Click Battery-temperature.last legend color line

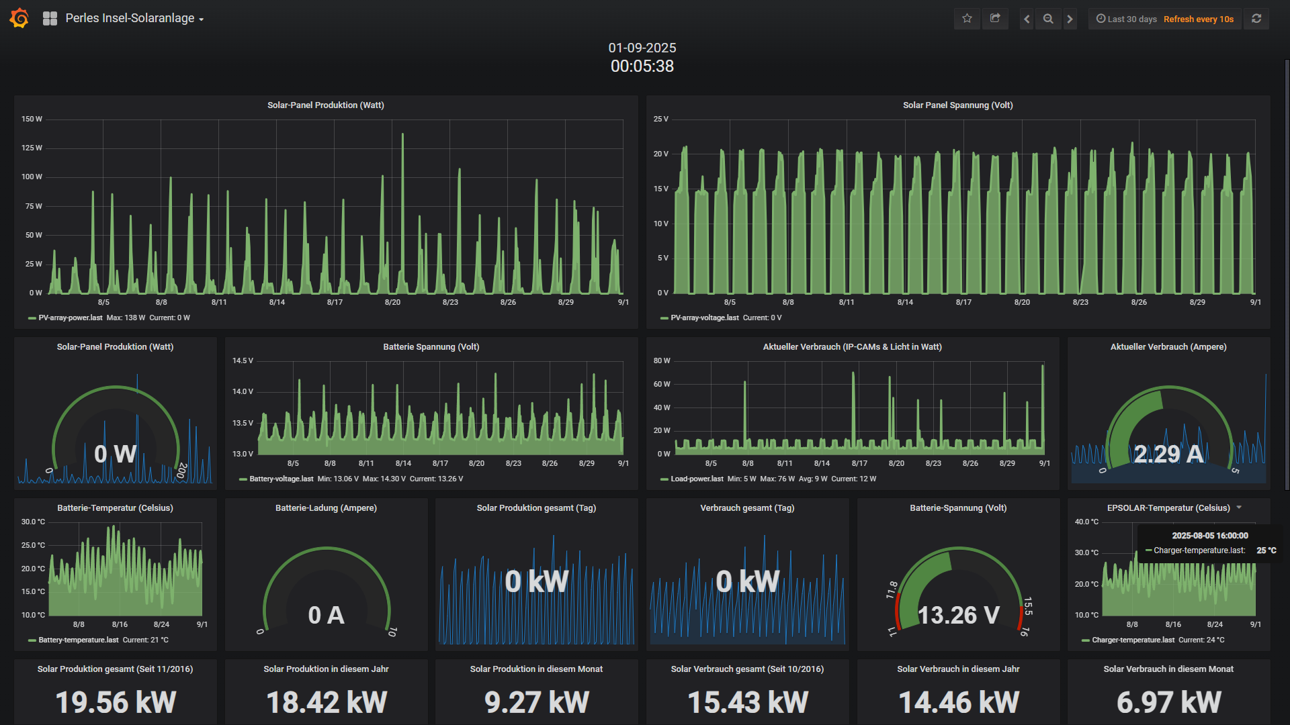[32, 640]
